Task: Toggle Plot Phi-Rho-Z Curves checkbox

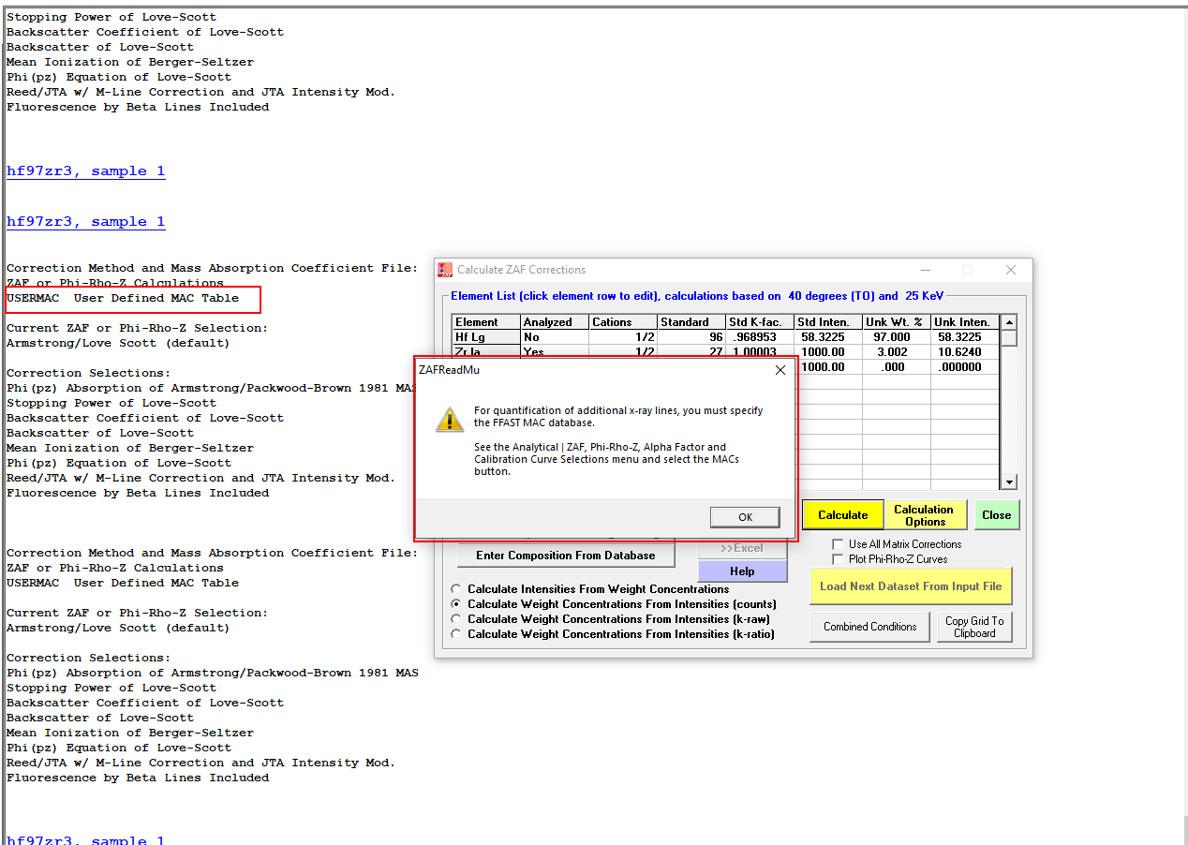Action: point(839,559)
